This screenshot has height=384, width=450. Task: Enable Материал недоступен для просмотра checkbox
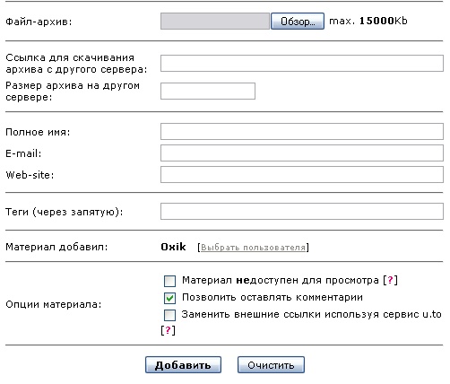169,281
